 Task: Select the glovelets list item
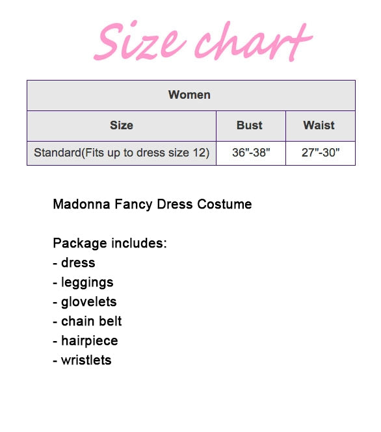(x=85, y=301)
